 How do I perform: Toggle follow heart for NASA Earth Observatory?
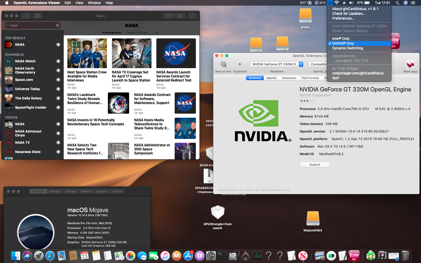pyautogui.click(x=58, y=70)
